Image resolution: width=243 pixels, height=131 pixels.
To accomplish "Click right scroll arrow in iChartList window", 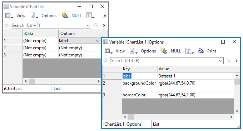I will [x=98, y=81].
